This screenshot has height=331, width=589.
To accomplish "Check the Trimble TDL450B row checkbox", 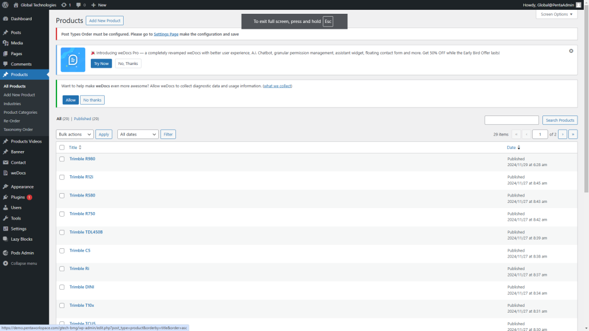I will (62, 232).
